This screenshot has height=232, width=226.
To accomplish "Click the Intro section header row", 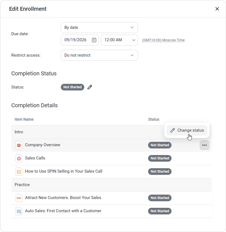I will pyautogui.click(x=83, y=132).
